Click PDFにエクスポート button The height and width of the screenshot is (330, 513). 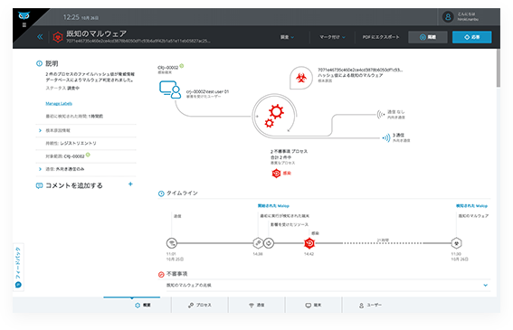381,37
